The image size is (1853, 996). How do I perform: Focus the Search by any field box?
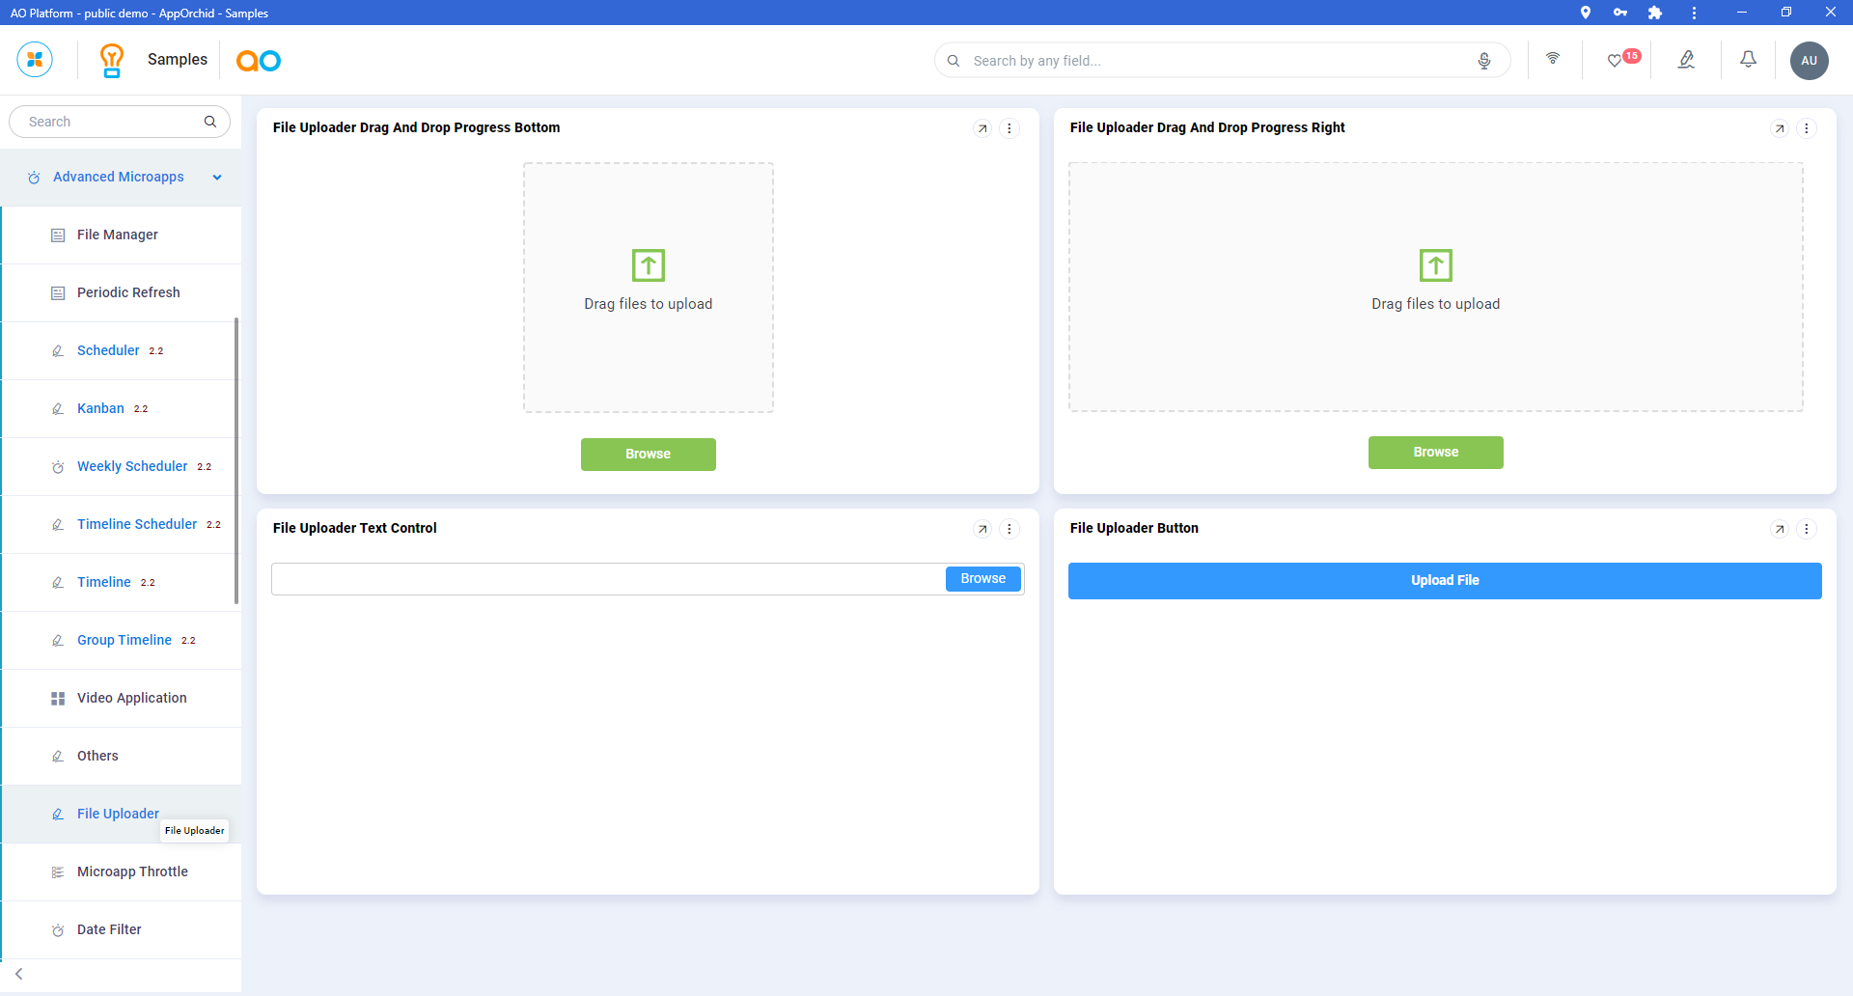[x=1216, y=61]
